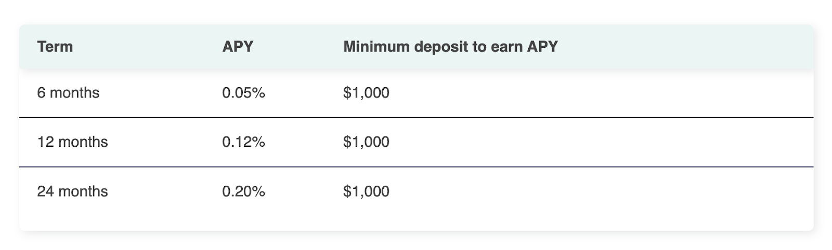Select the 12 months term cell

[72, 142]
